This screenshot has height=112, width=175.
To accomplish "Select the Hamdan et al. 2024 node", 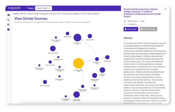I will (97, 59).
